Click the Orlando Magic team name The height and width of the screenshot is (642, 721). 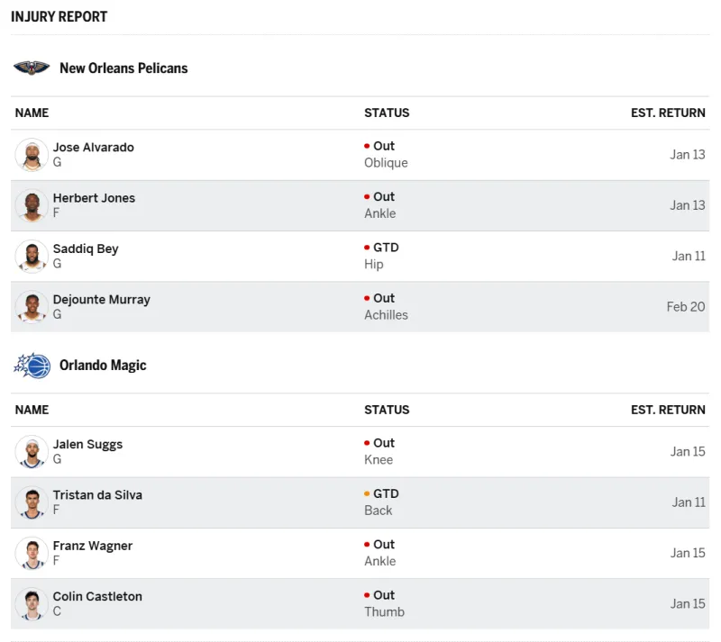(x=103, y=366)
